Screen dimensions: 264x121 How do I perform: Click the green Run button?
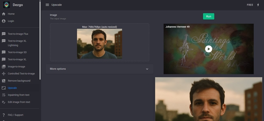coord(209,16)
